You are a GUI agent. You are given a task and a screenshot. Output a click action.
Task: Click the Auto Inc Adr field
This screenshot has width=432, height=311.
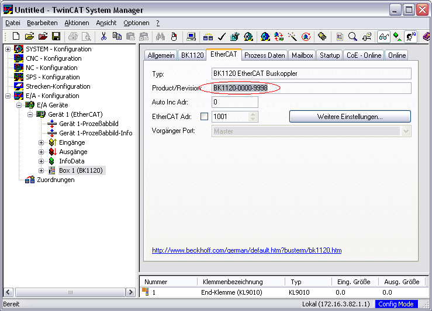pos(235,102)
